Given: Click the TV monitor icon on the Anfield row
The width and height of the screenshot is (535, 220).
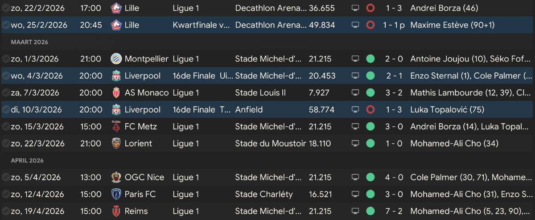Looking at the screenshot, I should coord(355,110).
